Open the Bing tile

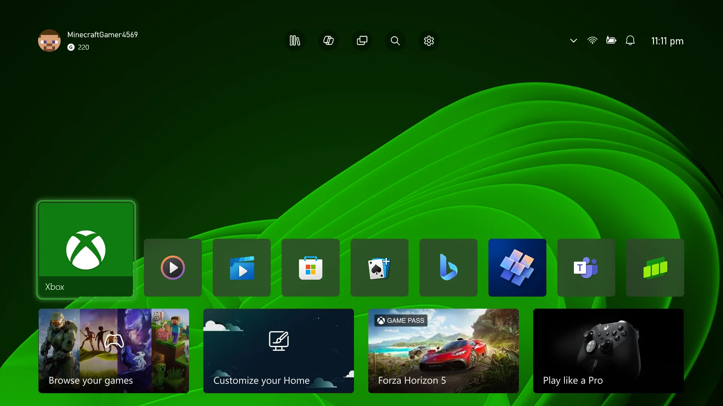[448, 268]
